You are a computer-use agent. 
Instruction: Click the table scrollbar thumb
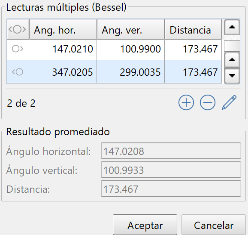232,46
